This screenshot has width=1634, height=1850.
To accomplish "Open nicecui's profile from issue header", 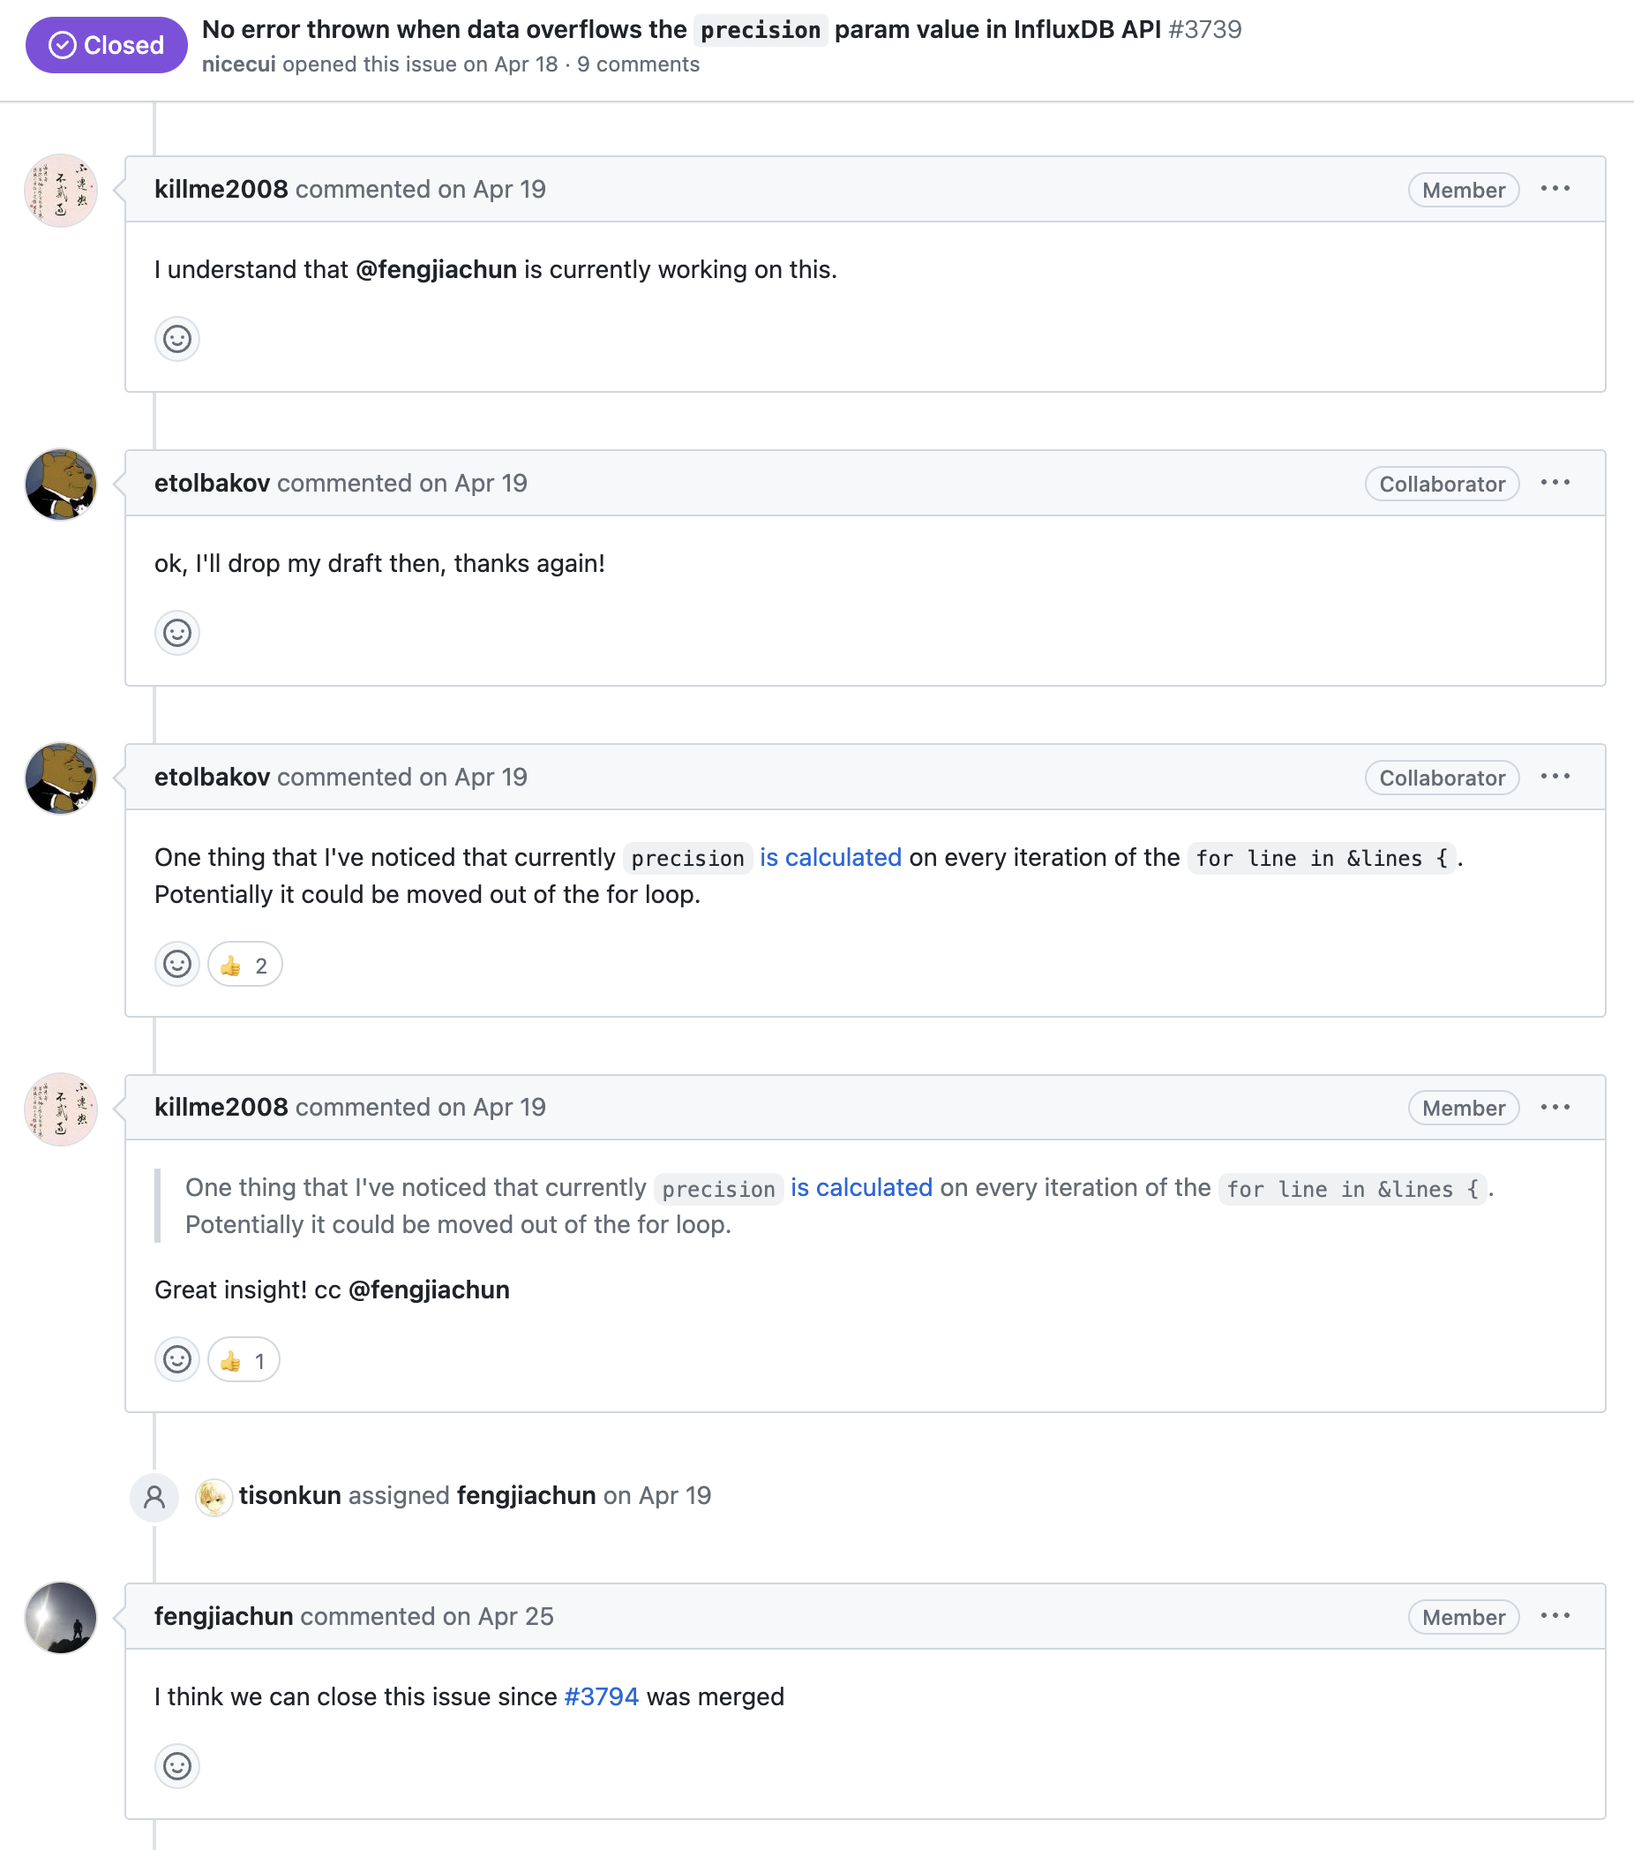I will click(x=238, y=64).
